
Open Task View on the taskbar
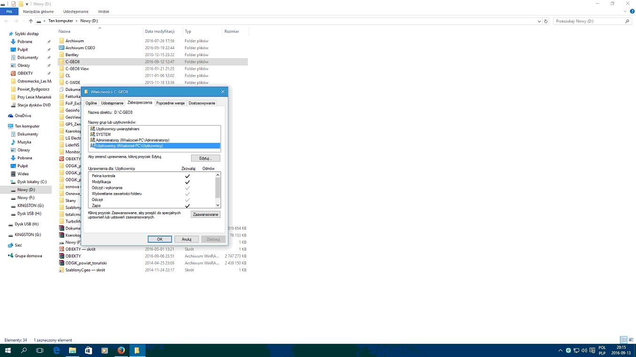tap(40, 350)
